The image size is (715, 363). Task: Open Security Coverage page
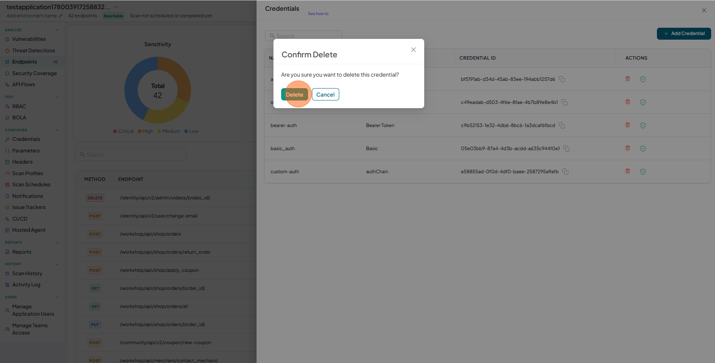point(34,73)
